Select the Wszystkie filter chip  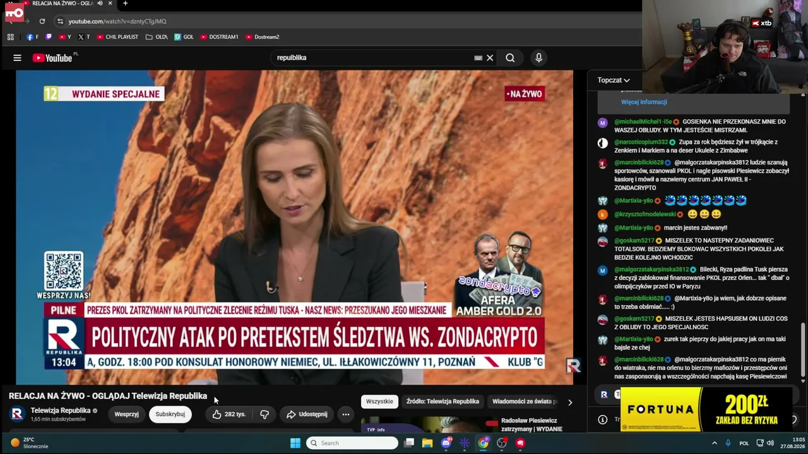tap(379, 402)
